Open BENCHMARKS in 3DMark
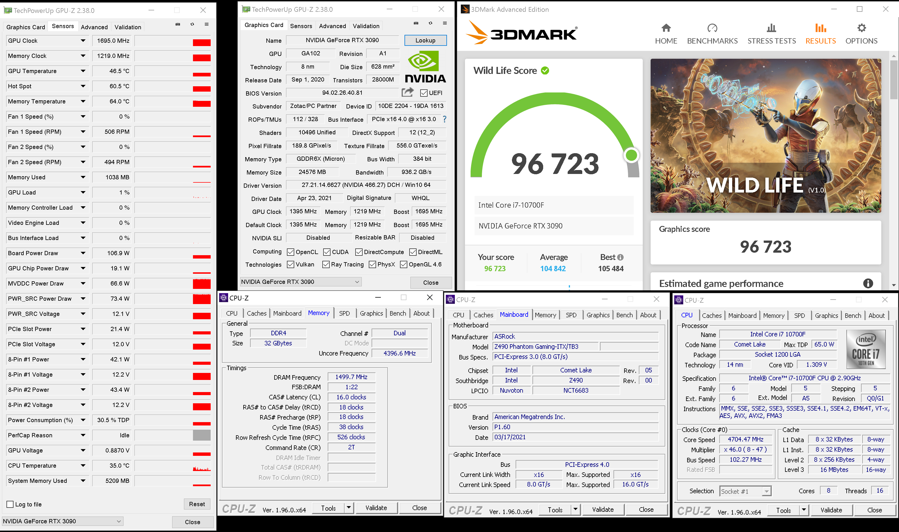Screen dimensions: 899x532 (x=712, y=34)
